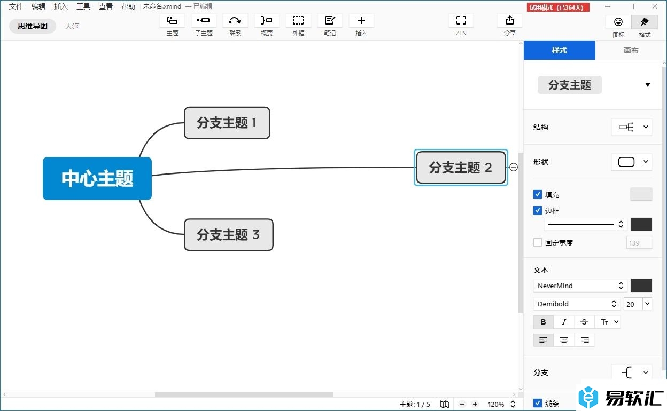This screenshot has width=667, height=411.
Task: Click the fixed width value field 139
Action: click(639, 243)
